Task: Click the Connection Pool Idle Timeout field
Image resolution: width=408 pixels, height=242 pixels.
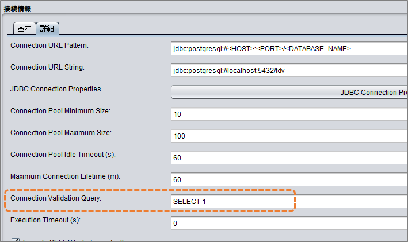Action: click(289, 158)
